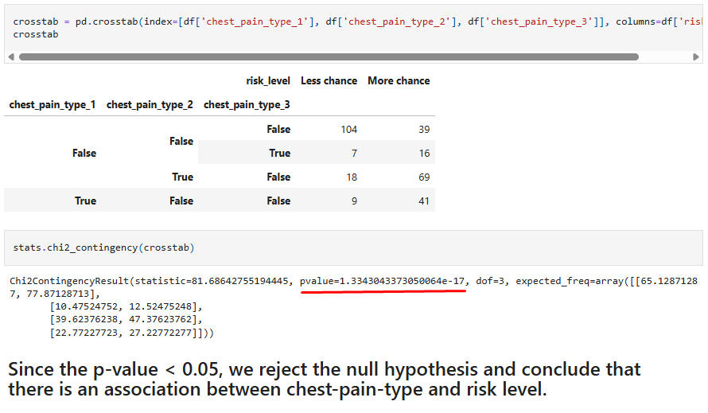Click the table cell showing 18

351,177
